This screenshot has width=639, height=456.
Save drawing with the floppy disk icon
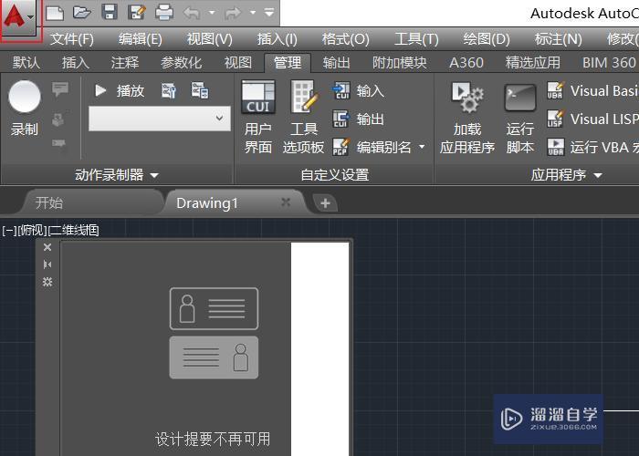pos(110,13)
